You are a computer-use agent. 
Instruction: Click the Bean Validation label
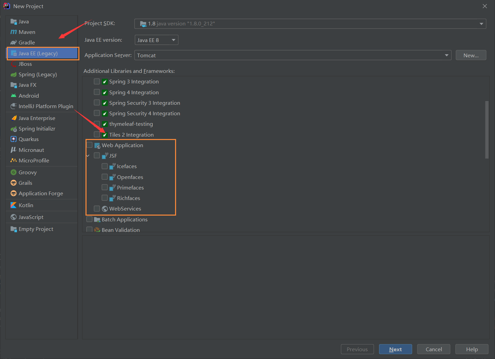click(x=121, y=230)
